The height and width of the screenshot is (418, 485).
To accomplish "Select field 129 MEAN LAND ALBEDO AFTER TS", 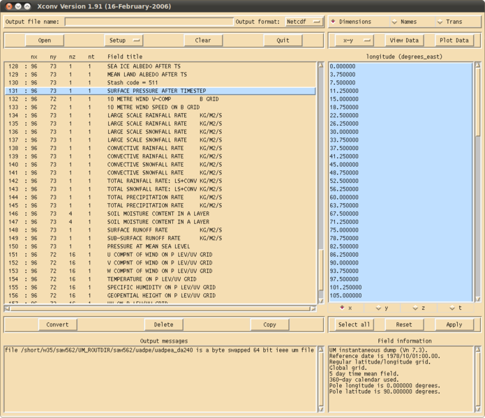I will (161, 75).
